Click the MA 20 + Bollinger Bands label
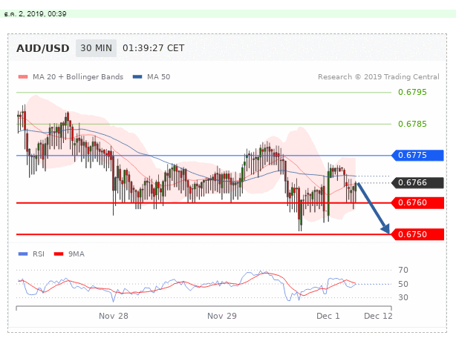Viewport: 456px width, 341px height. click(x=78, y=77)
